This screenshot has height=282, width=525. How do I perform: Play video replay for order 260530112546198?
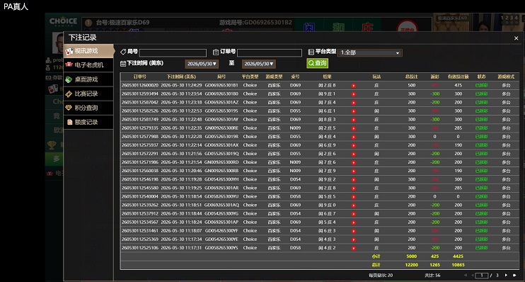(353, 180)
